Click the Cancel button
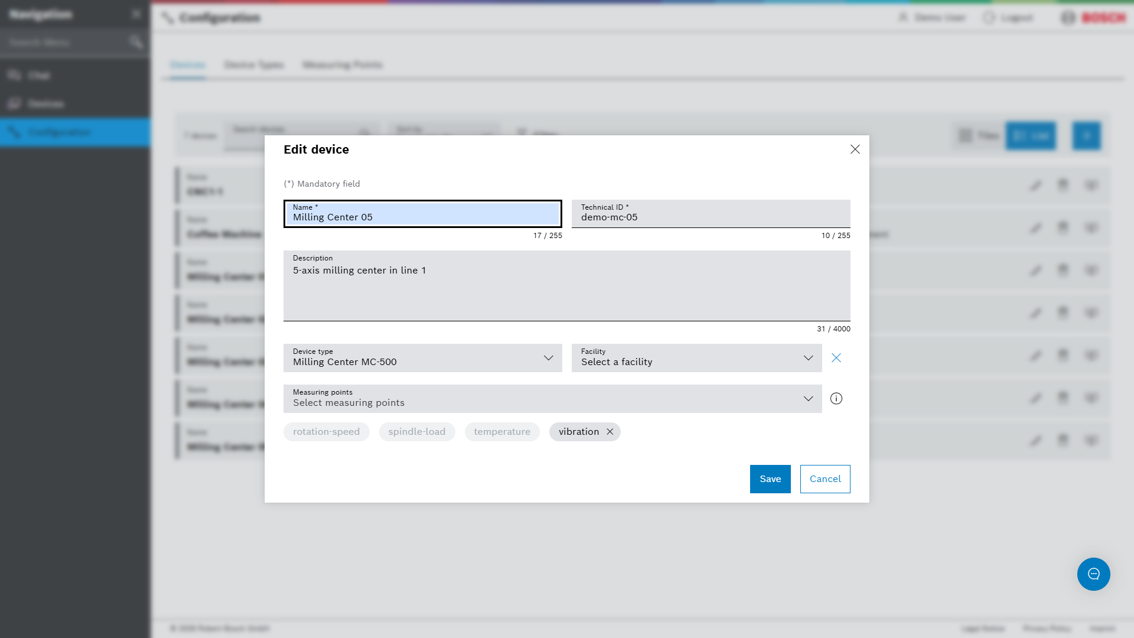This screenshot has height=638, width=1134. tap(825, 479)
